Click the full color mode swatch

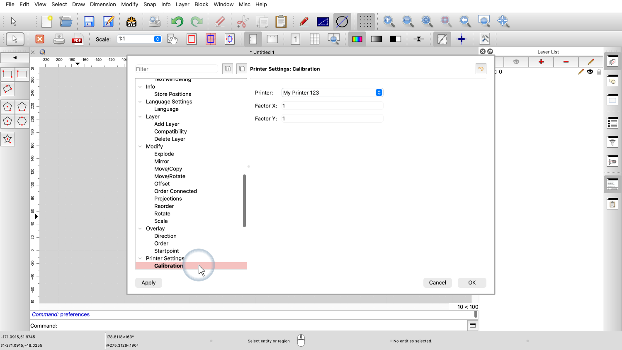click(357, 39)
